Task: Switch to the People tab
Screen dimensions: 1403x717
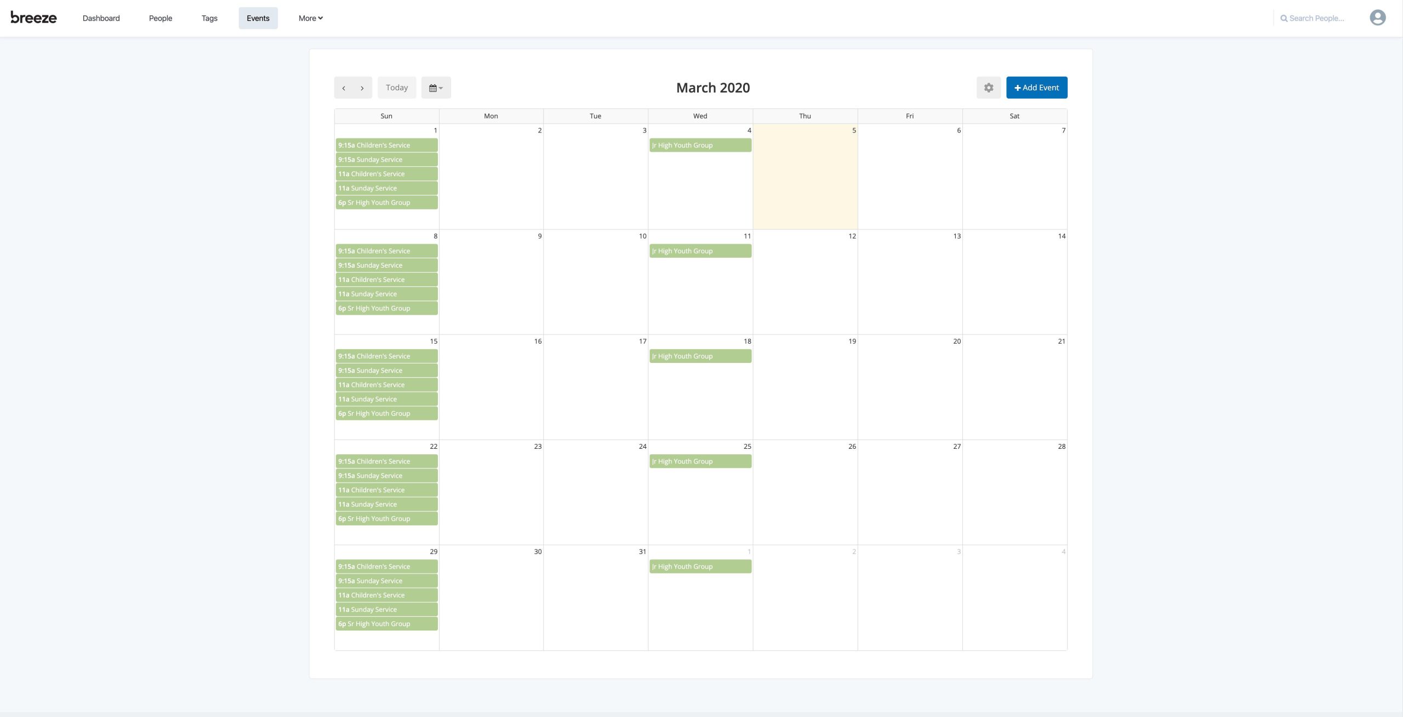Action: [x=161, y=18]
